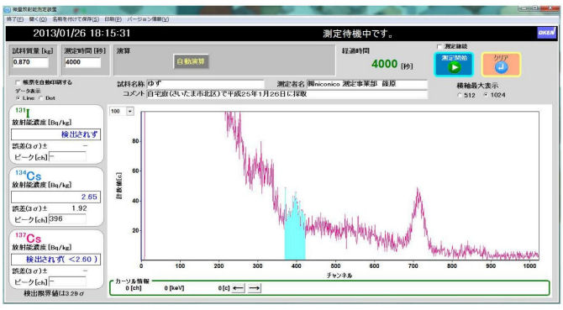The image size is (563, 310).
Task: Click the 検出限界値は3.29σ text
Action: click(x=55, y=293)
